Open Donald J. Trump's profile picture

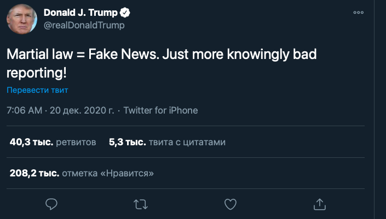point(22,20)
